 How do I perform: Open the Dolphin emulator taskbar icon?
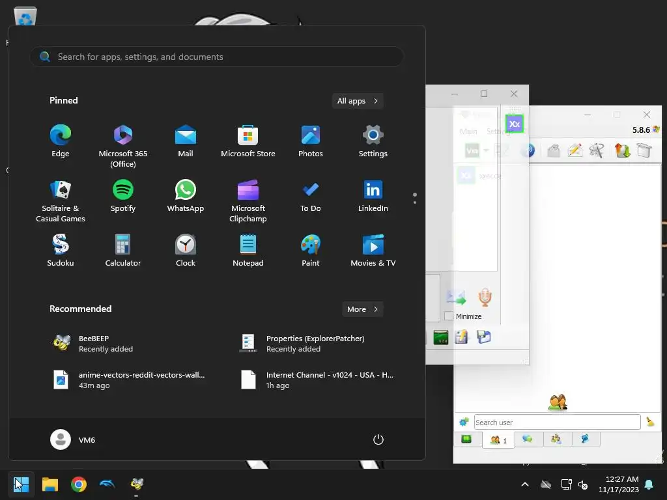click(x=107, y=484)
